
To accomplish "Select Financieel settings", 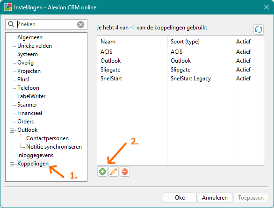I will [29, 113].
